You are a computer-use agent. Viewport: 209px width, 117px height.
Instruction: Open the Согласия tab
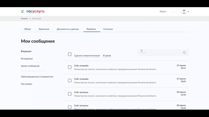pos(108,29)
